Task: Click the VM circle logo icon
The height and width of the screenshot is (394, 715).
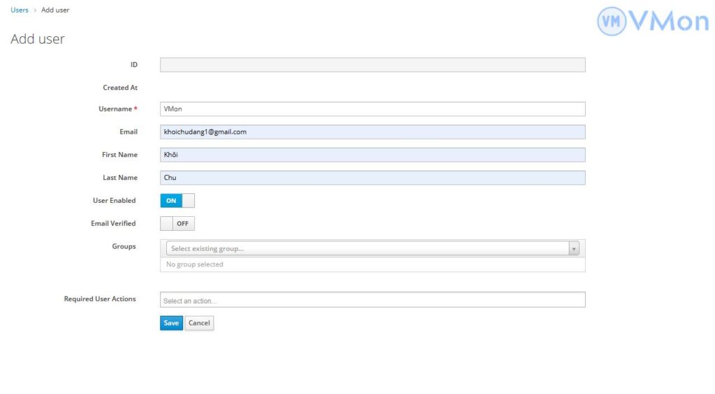Action: [612, 22]
